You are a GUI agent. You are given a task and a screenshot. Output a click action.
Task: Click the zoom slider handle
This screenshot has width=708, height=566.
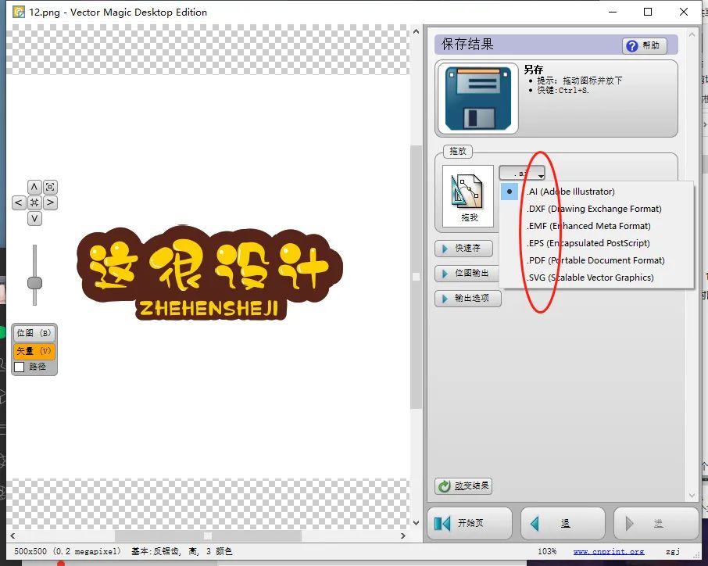34,283
